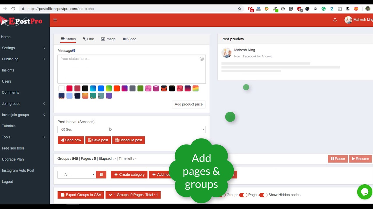Toggle the Pages switch

[x=243, y=195]
